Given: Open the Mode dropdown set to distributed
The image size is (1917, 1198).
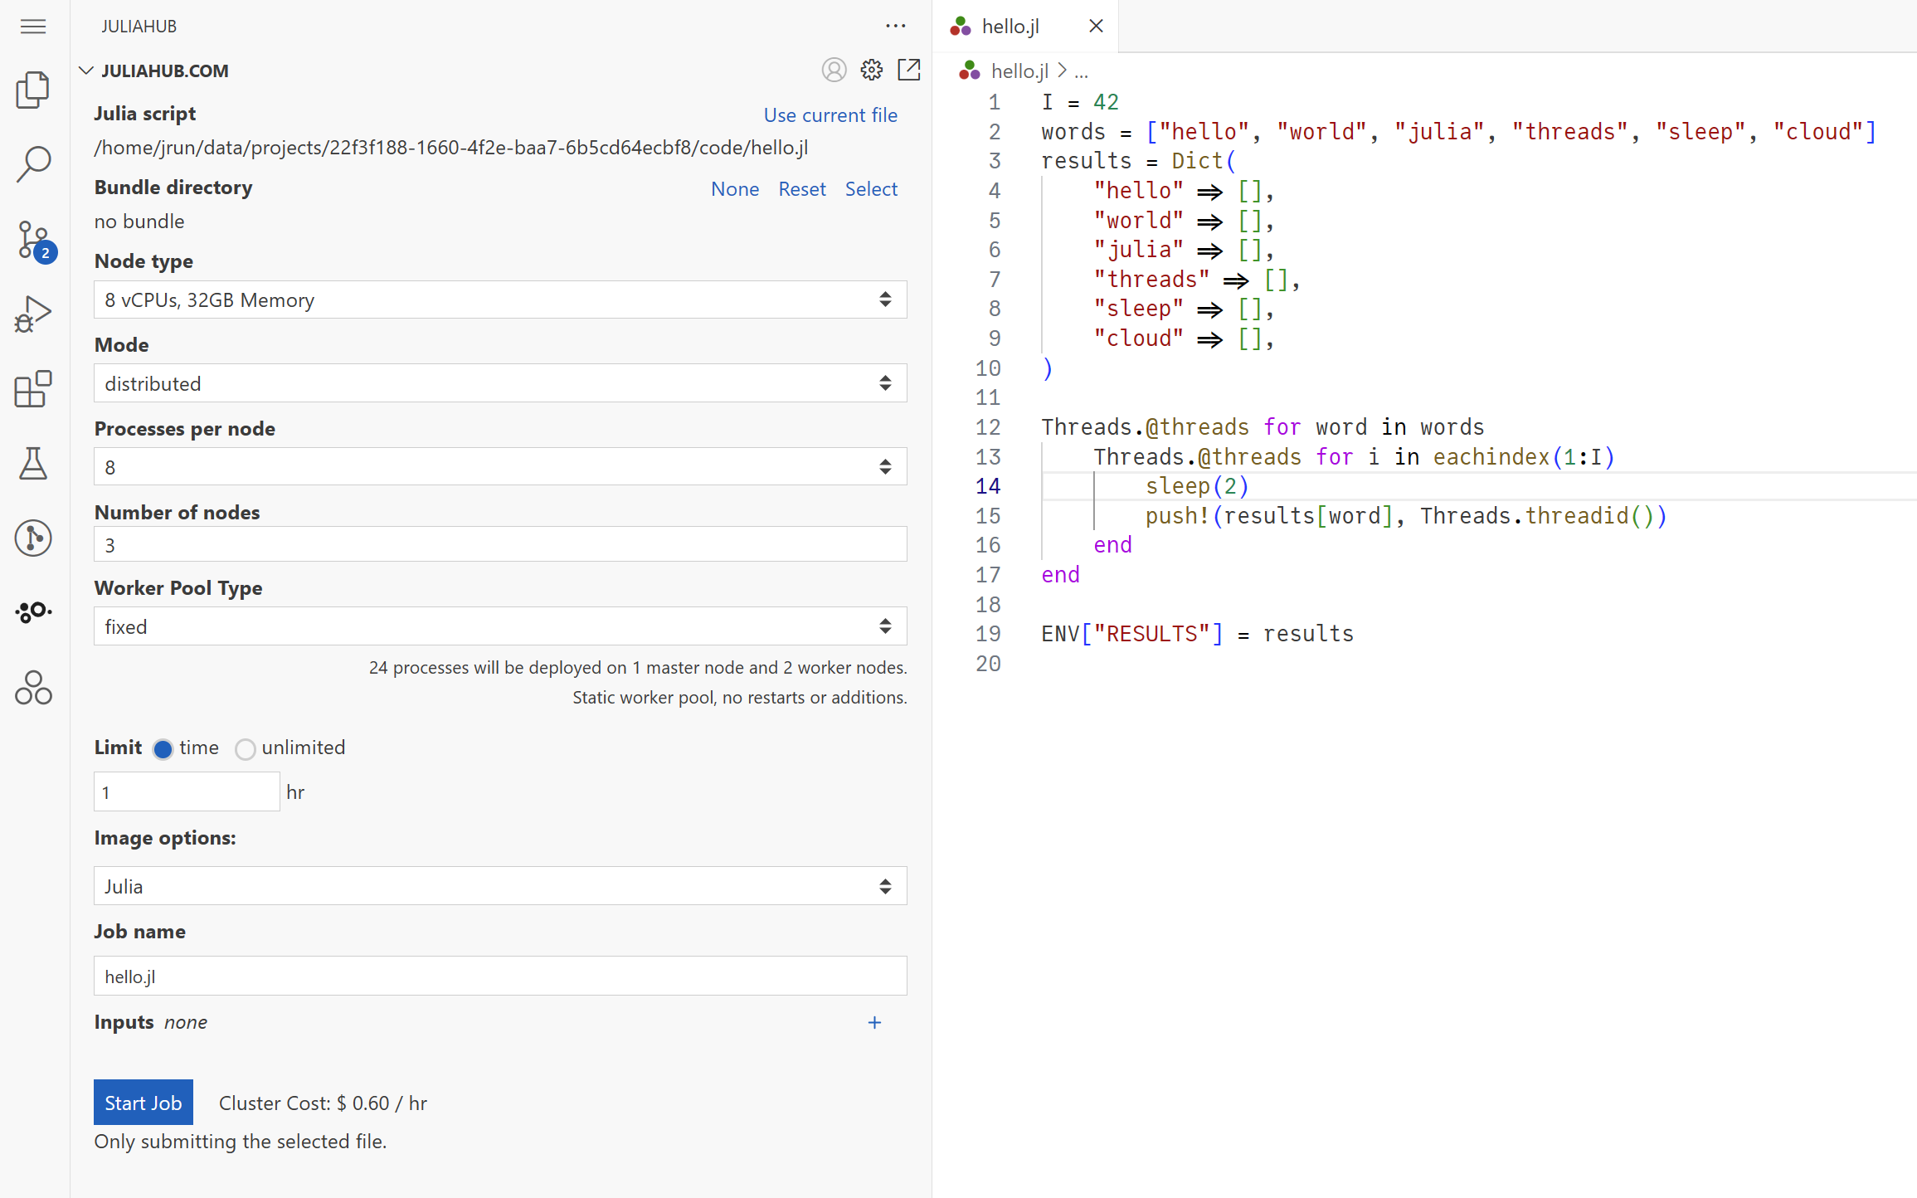Looking at the screenshot, I should pyautogui.click(x=500, y=383).
